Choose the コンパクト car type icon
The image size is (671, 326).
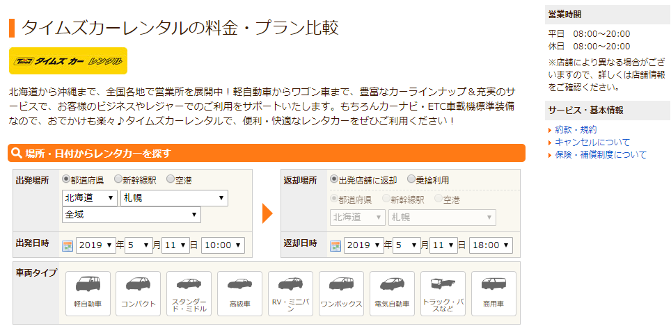tap(139, 291)
